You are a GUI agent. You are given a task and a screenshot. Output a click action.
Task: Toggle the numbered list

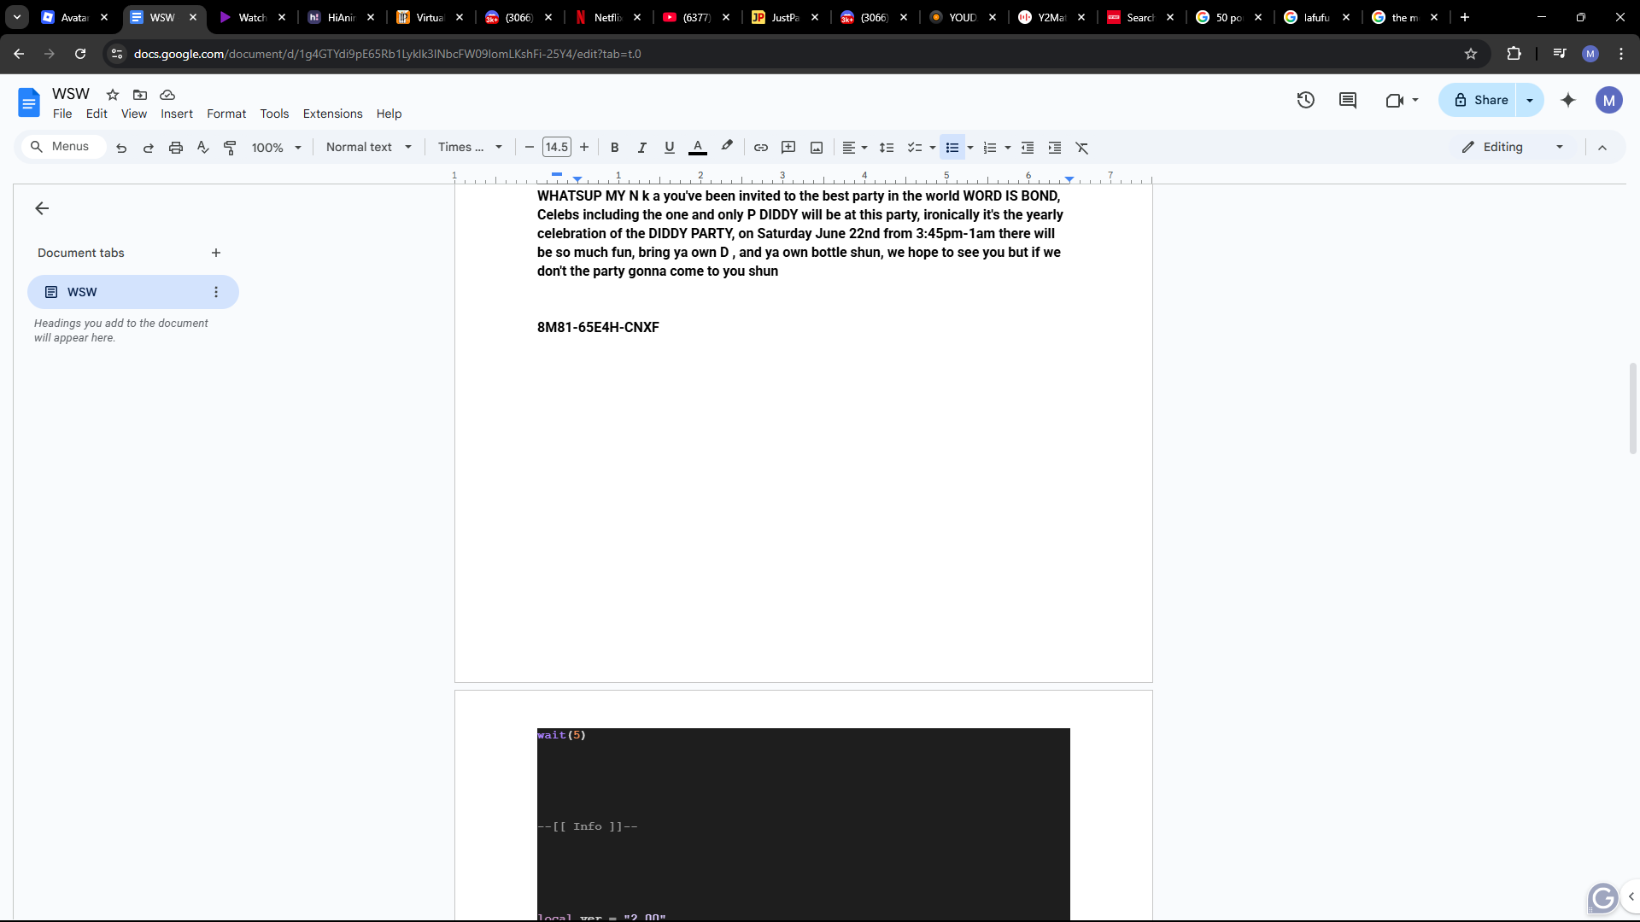pyautogui.click(x=990, y=148)
